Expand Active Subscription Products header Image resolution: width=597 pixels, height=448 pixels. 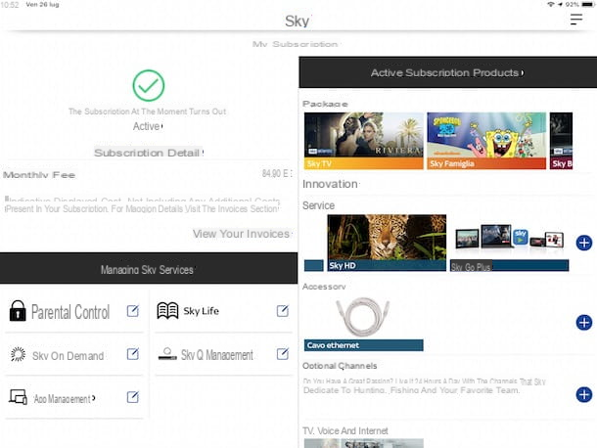tap(448, 72)
